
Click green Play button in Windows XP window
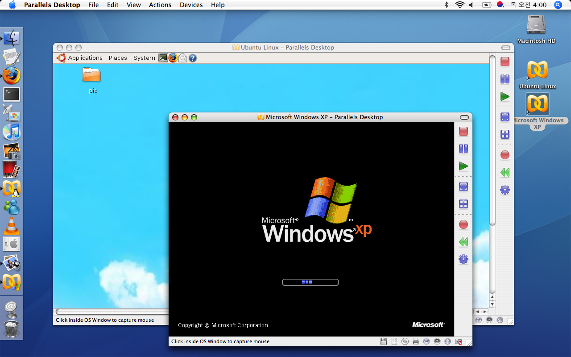click(463, 166)
